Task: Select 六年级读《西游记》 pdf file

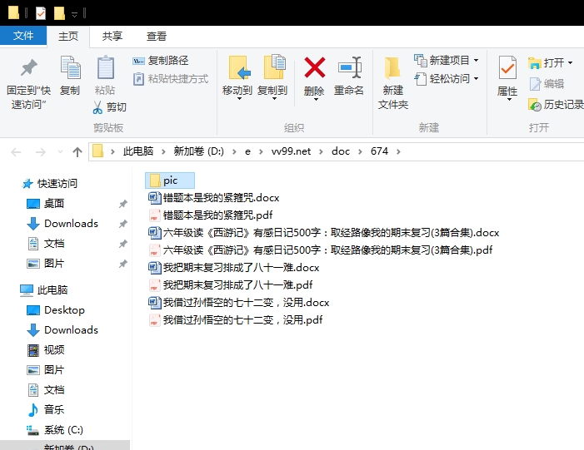Action: click(320, 250)
